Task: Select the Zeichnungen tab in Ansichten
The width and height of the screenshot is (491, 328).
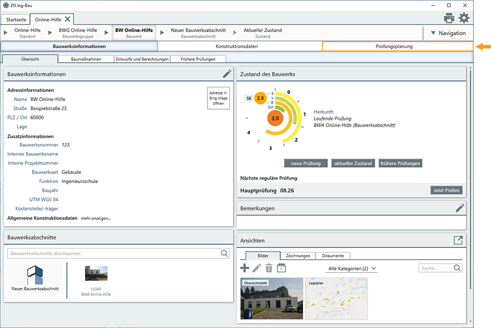Action: click(298, 256)
